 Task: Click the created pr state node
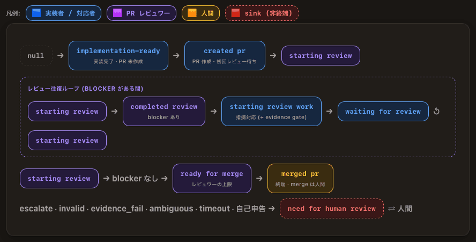[225, 56]
